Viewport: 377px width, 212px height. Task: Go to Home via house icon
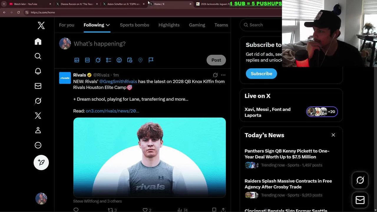[38, 42]
